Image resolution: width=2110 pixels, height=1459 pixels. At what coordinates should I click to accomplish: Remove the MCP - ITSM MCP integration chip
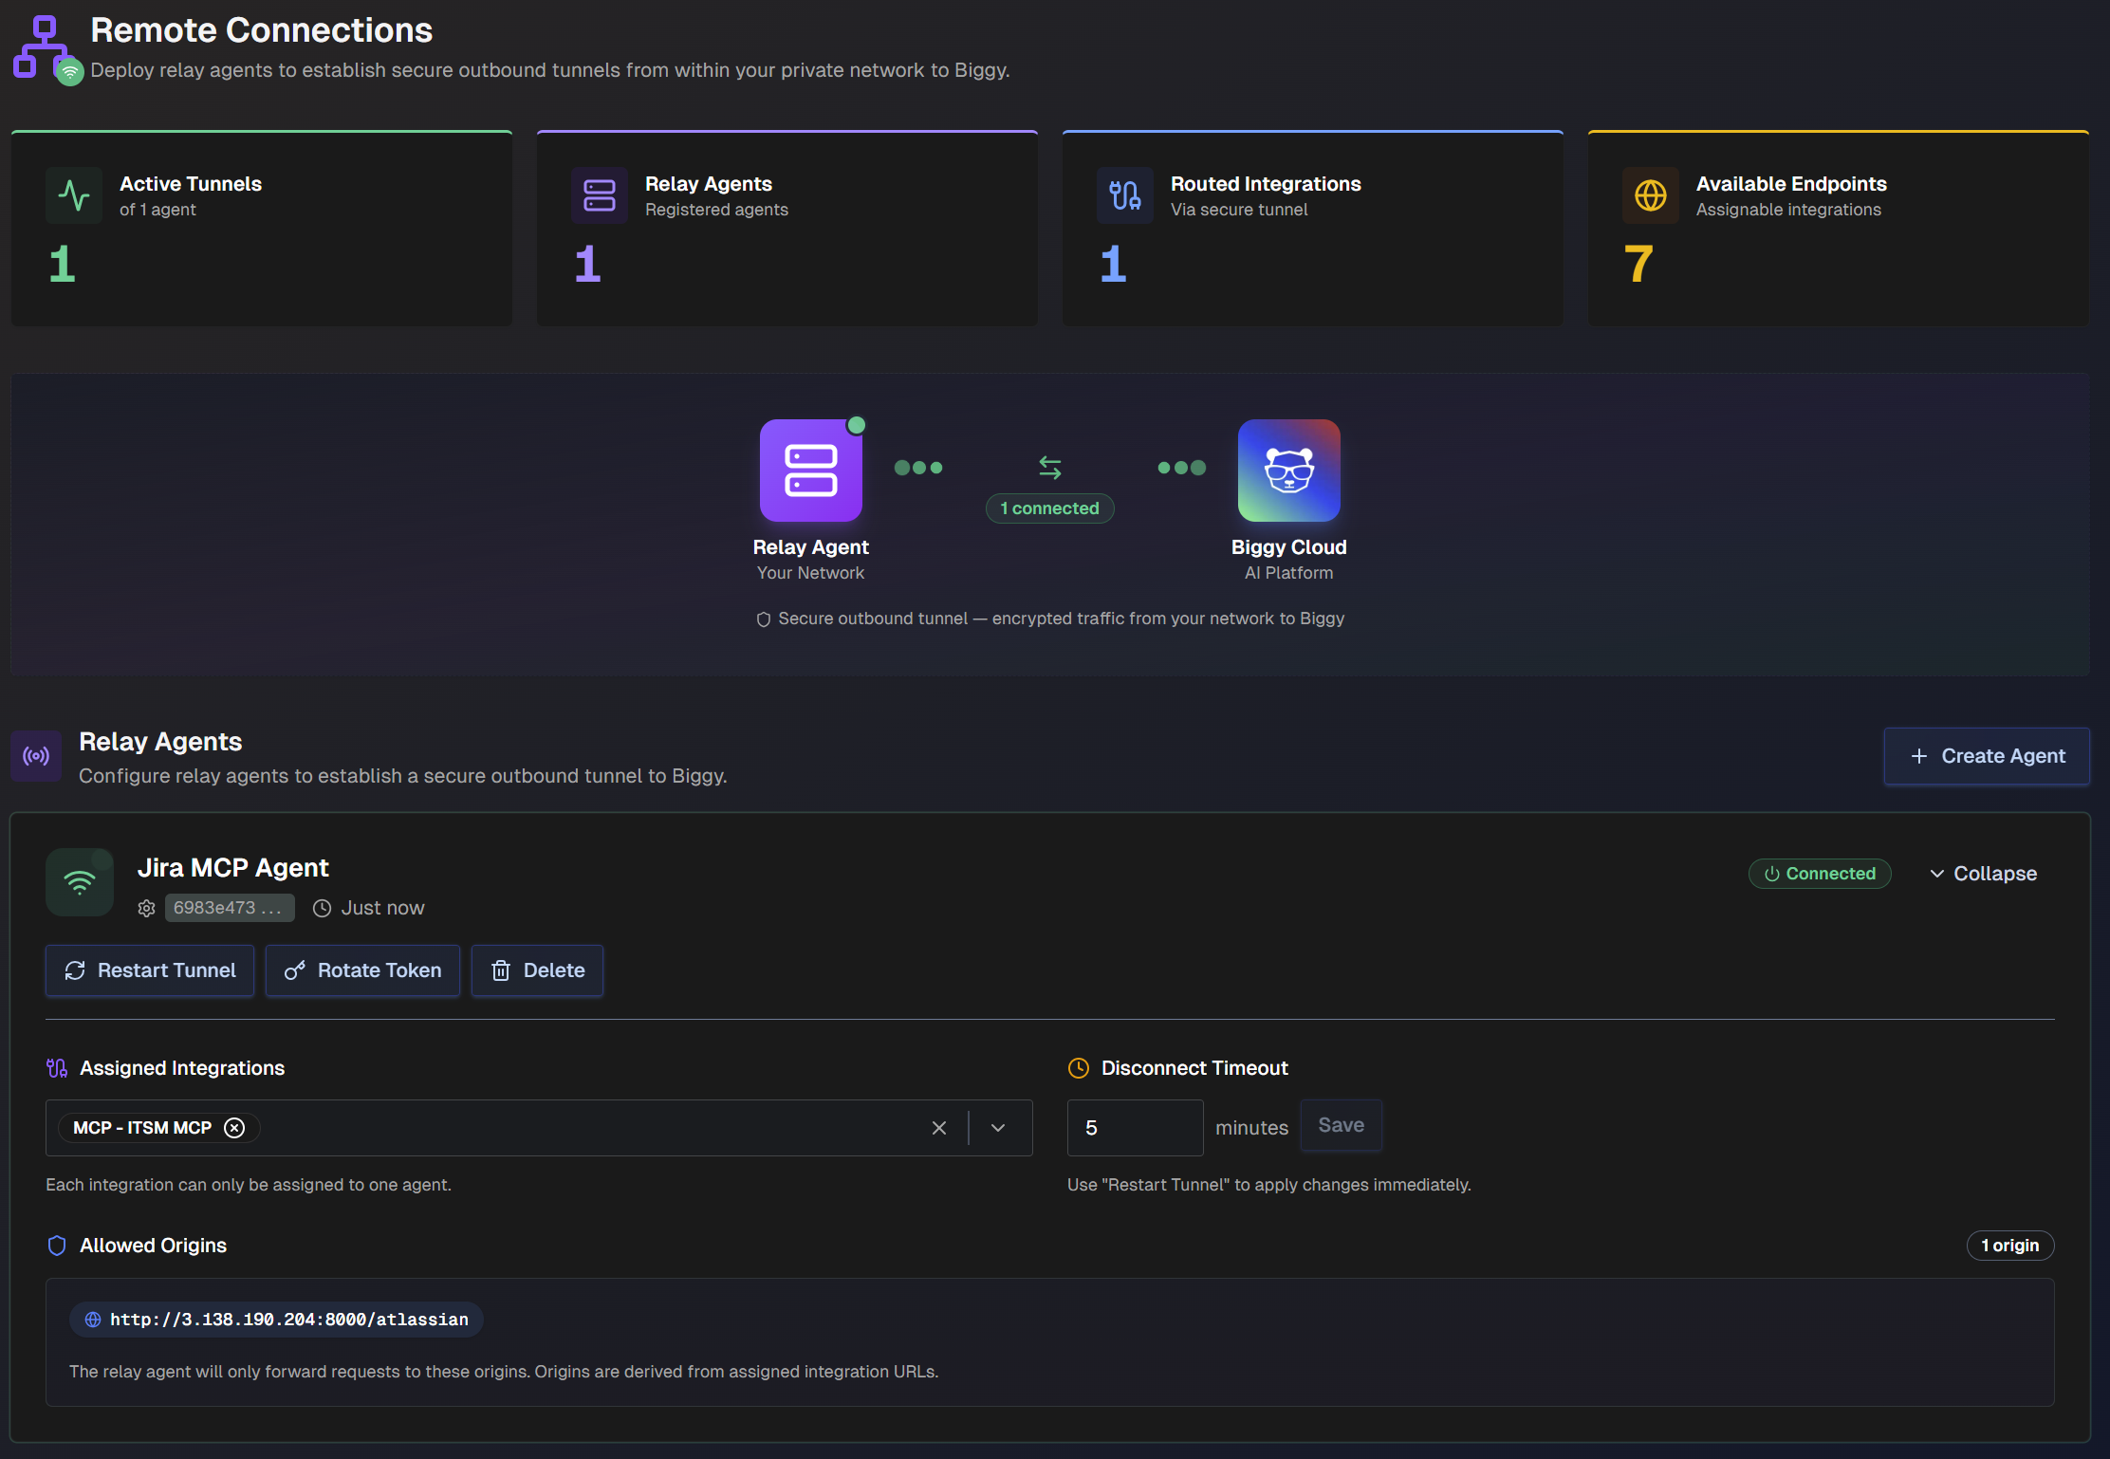pos(234,1128)
